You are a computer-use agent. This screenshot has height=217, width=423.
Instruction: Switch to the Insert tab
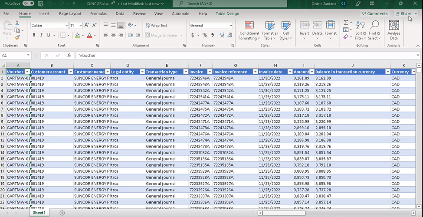[44, 13]
